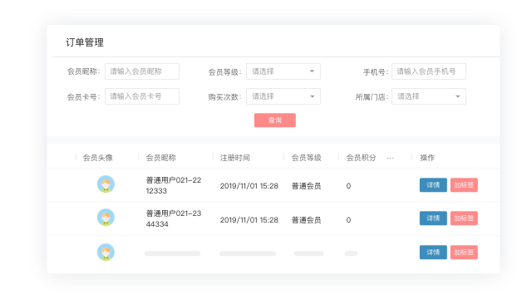
Task: Click the more columns ellipsis icon
Action: pyautogui.click(x=390, y=158)
